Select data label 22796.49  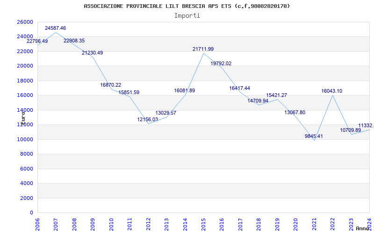click(37, 41)
